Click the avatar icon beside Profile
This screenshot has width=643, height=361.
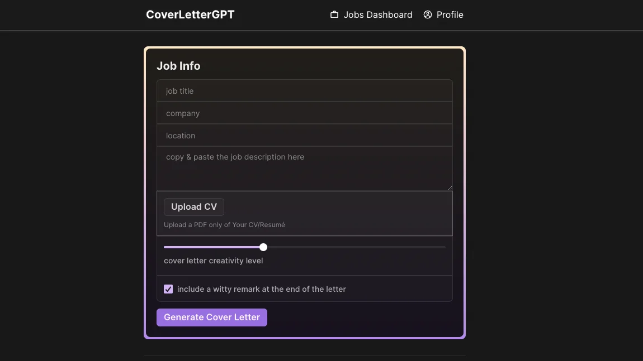(x=427, y=15)
